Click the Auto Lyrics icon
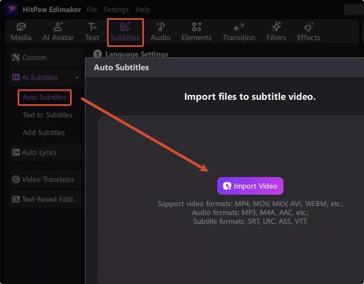Image resolution: width=364 pixels, height=284 pixels. 16,152
